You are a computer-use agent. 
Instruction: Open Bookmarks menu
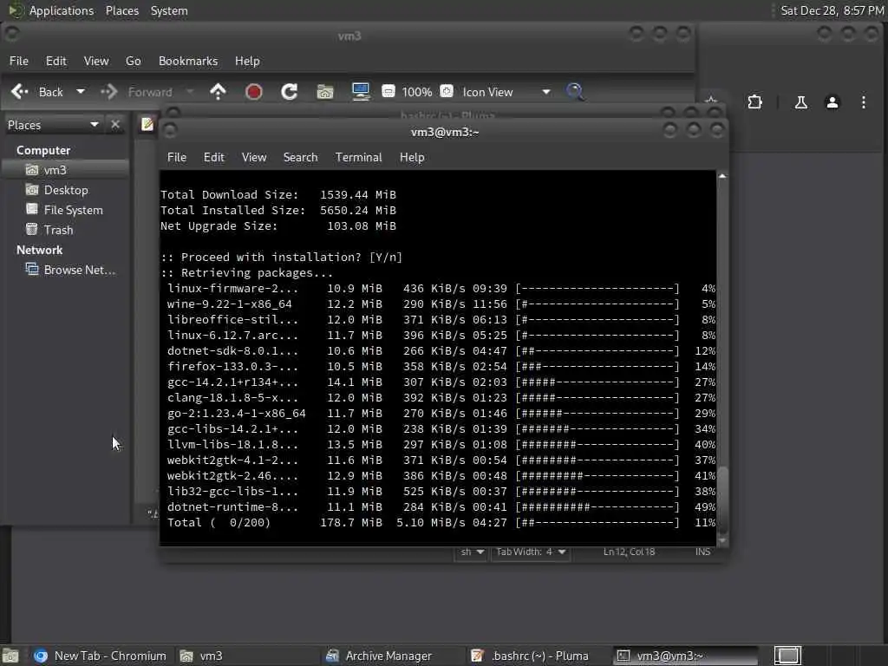pyautogui.click(x=188, y=61)
